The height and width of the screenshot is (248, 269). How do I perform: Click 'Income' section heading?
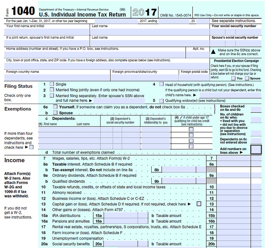tap(14, 160)
